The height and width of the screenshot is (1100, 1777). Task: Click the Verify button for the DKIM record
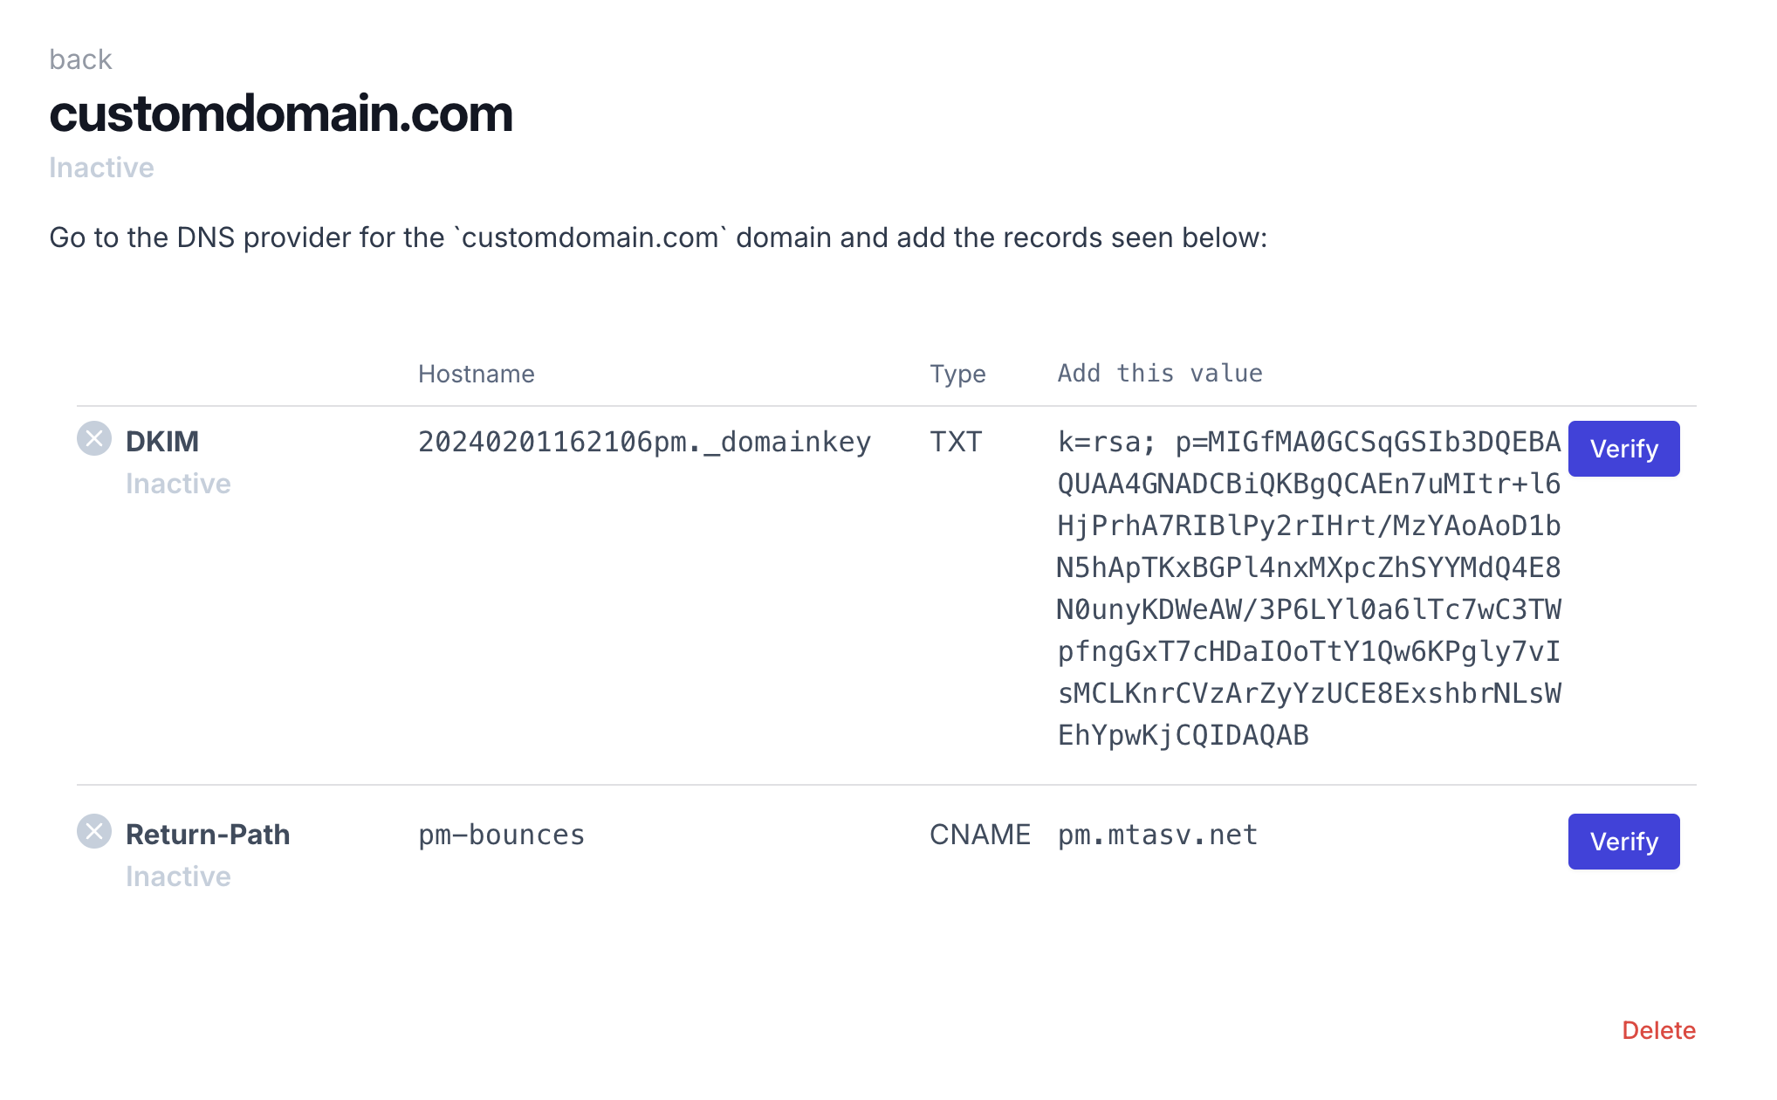[x=1623, y=448]
